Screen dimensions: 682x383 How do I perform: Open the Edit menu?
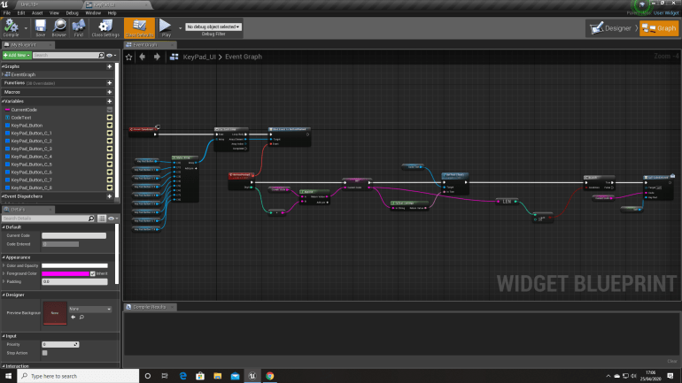click(21, 13)
